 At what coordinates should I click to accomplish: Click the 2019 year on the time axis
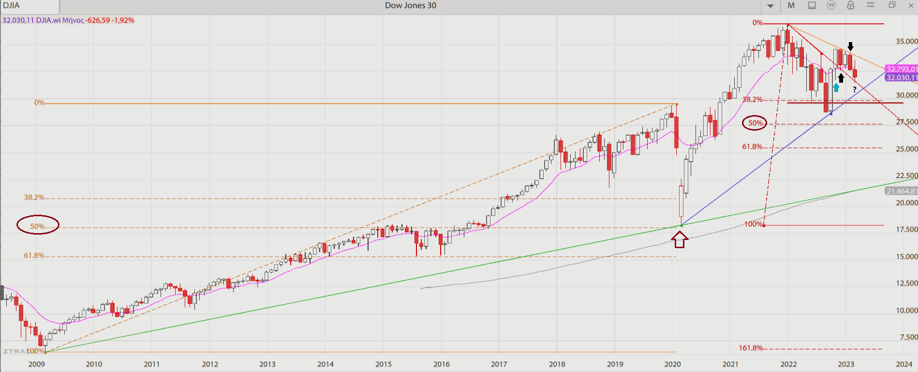click(x=615, y=364)
